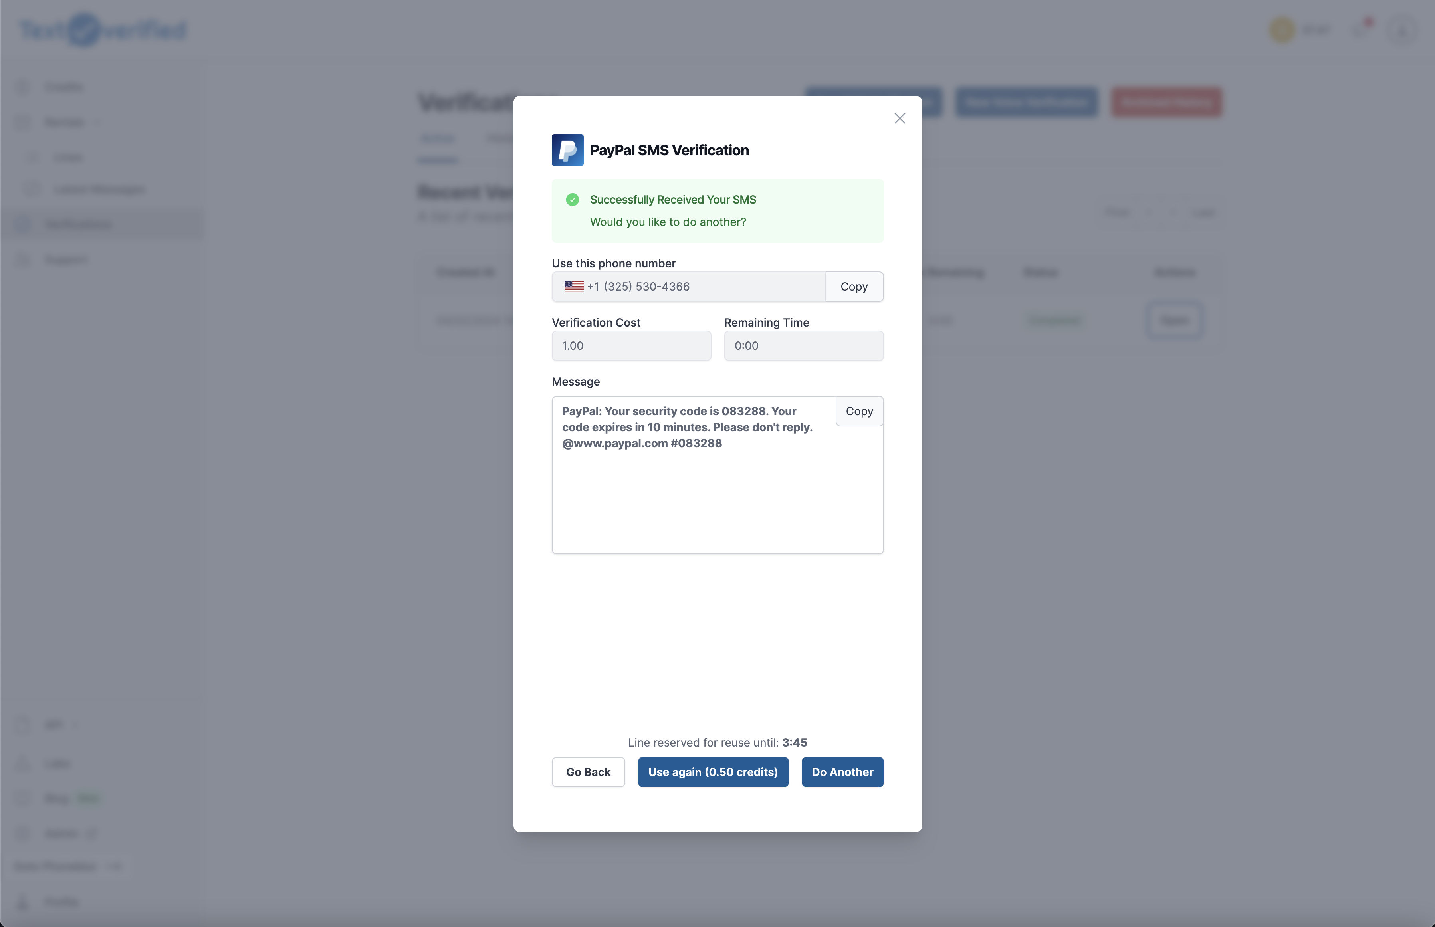Click Copy button next to message text
Image resolution: width=1435 pixels, height=927 pixels.
tap(860, 410)
